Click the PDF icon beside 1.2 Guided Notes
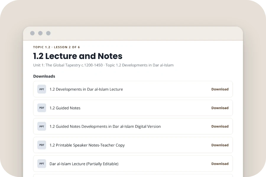Viewport: 266px width, 177px height. click(x=42, y=108)
